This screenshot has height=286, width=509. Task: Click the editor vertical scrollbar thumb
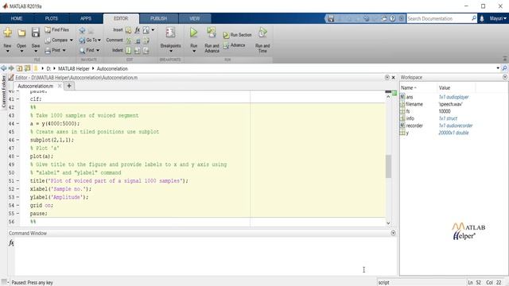coord(388,166)
